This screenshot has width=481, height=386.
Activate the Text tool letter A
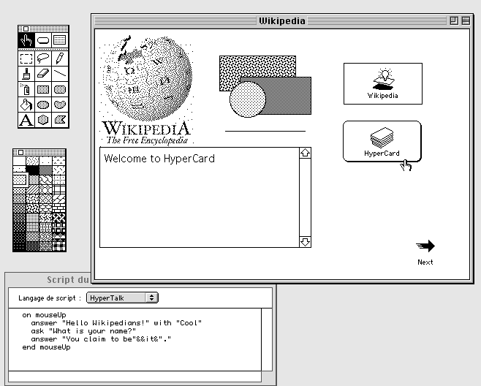click(x=26, y=120)
